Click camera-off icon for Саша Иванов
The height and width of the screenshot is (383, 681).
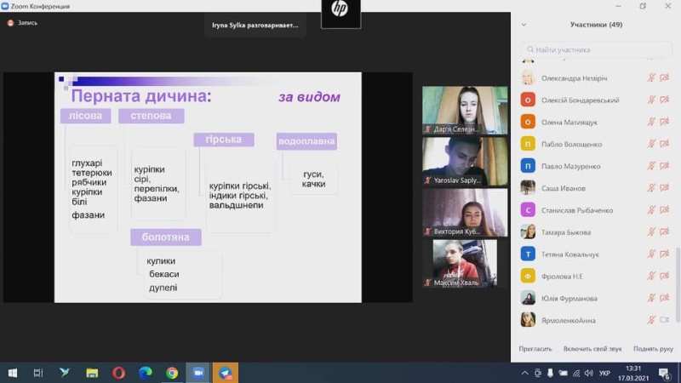(664, 188)
